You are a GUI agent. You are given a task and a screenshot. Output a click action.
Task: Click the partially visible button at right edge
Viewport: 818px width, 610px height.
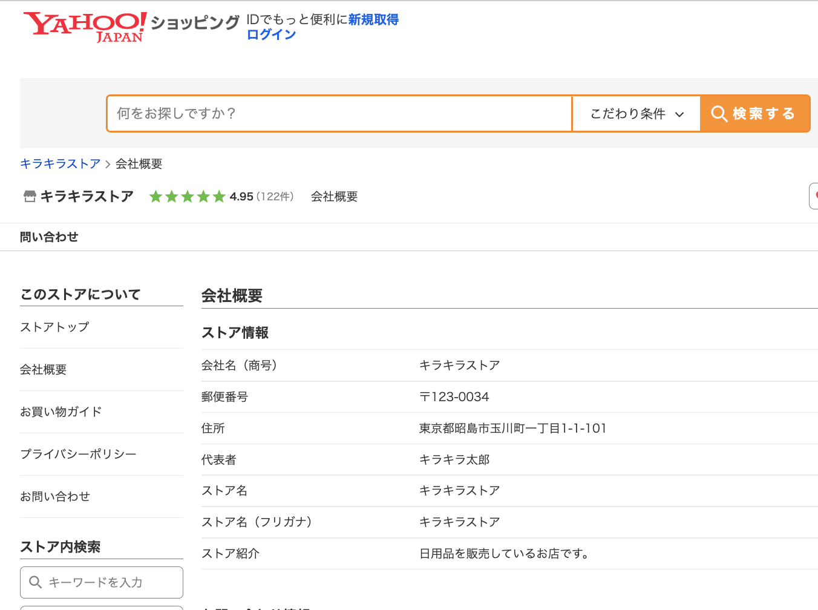(x=814, y=196)
